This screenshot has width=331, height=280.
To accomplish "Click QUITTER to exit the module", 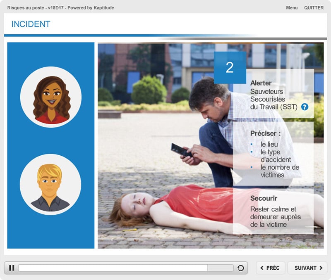I will tap(314, 8).
